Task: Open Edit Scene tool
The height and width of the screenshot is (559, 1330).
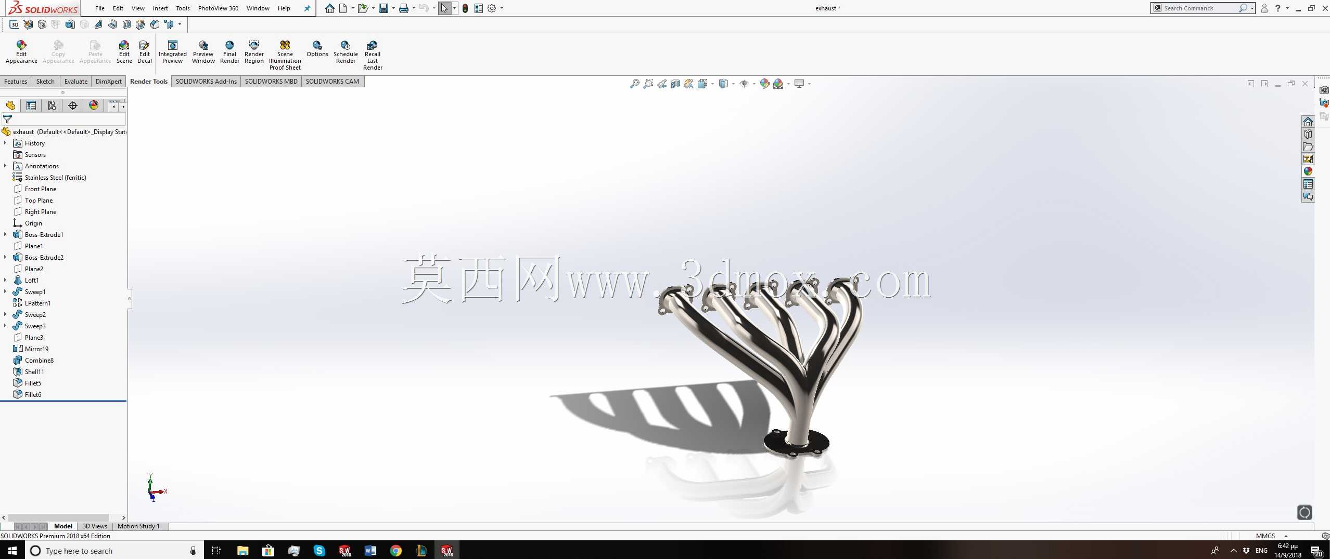Action: tap(124, 52)
